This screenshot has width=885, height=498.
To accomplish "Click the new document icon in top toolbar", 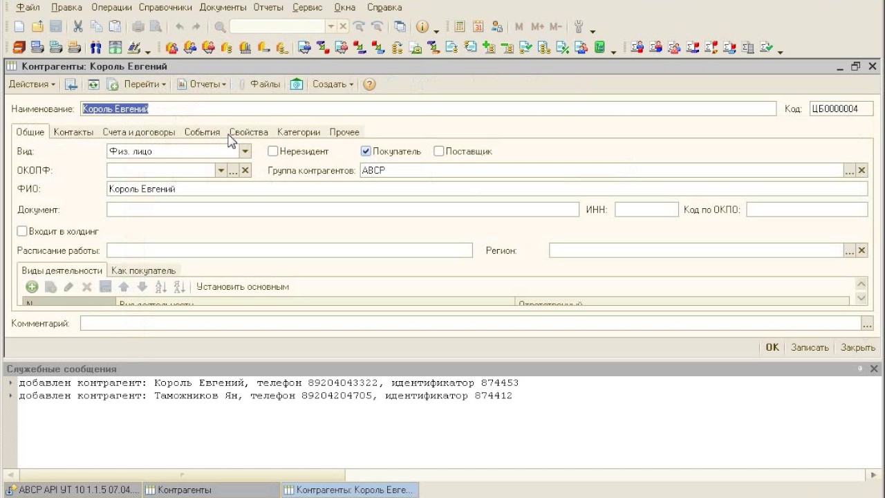I will 19,27.
